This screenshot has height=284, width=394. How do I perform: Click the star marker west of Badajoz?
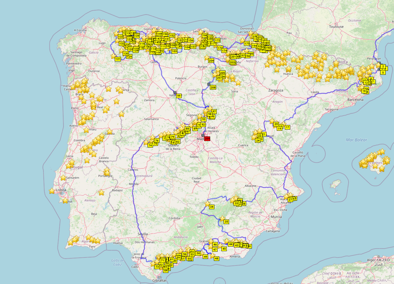[x=101, y=192]
